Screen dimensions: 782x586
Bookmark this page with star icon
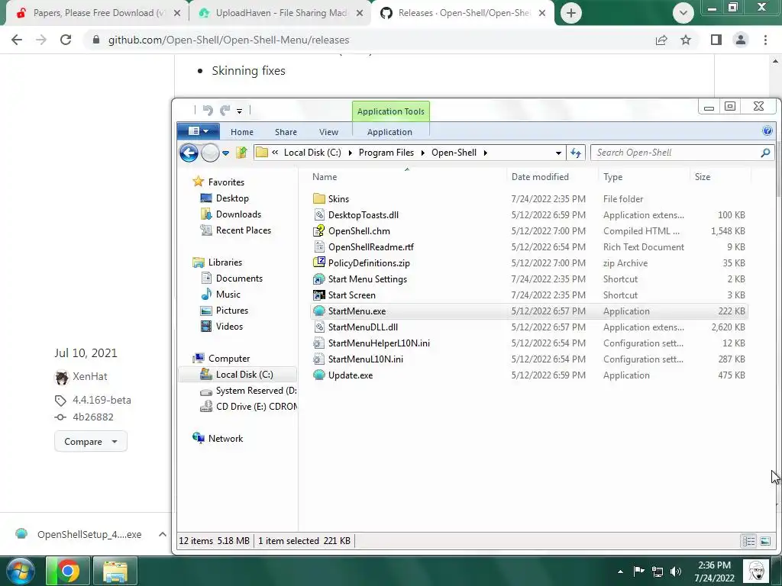pyautogui.click(x=686, y=40)
